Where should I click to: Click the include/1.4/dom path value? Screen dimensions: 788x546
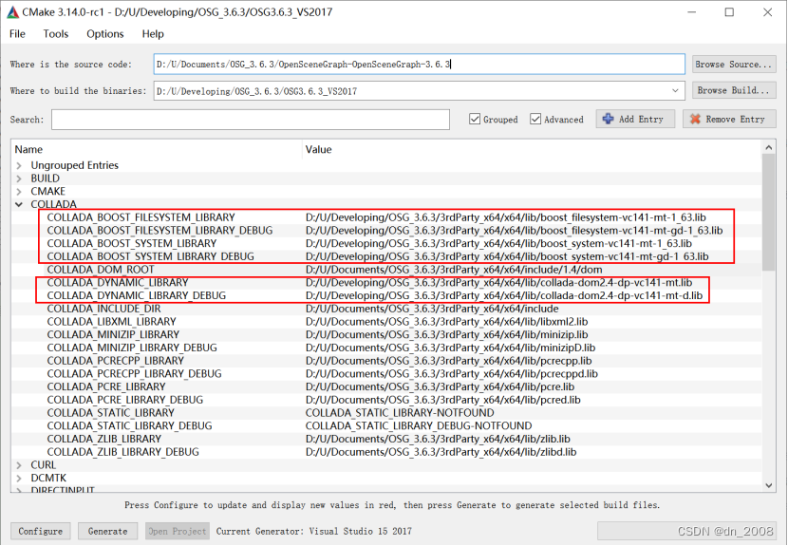click(454, 270)
